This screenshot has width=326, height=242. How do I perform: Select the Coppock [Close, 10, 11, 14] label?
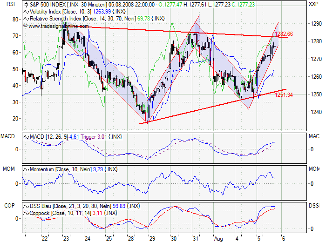click(x=60, y=213)
